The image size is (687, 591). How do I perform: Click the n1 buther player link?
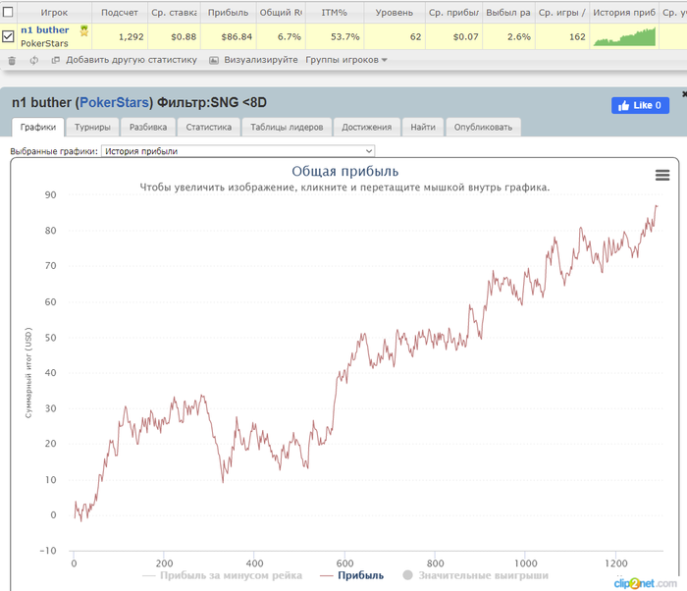tap(45, 30)
